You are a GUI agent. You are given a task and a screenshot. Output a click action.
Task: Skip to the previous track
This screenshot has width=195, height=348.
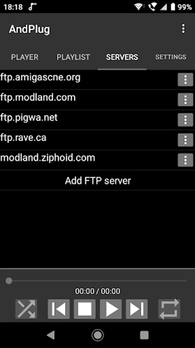tap(59, 309)
